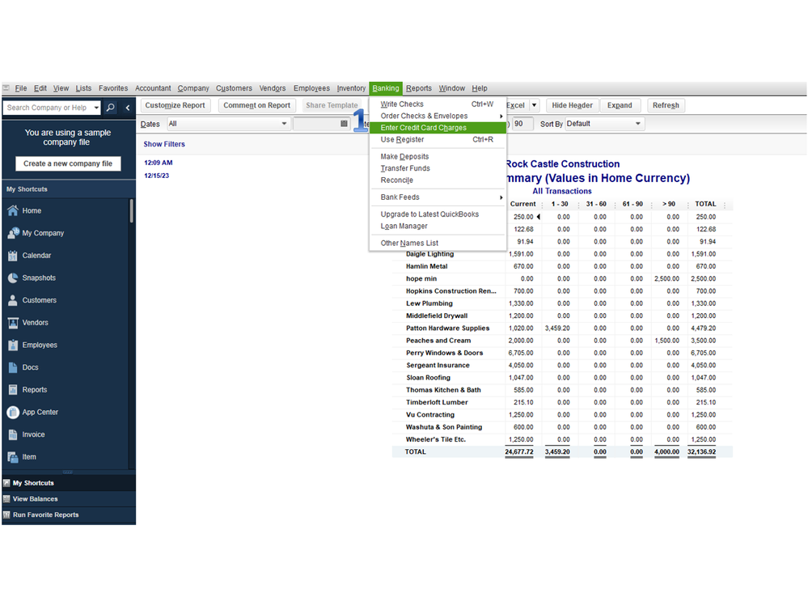The width and height of the screenshot is (808, 606).
Task: Click Share Template button
Action: 332,105
